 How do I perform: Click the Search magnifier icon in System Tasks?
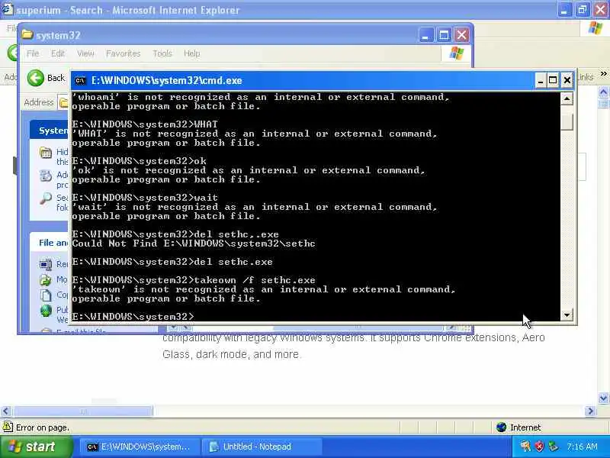pos(46,198)
